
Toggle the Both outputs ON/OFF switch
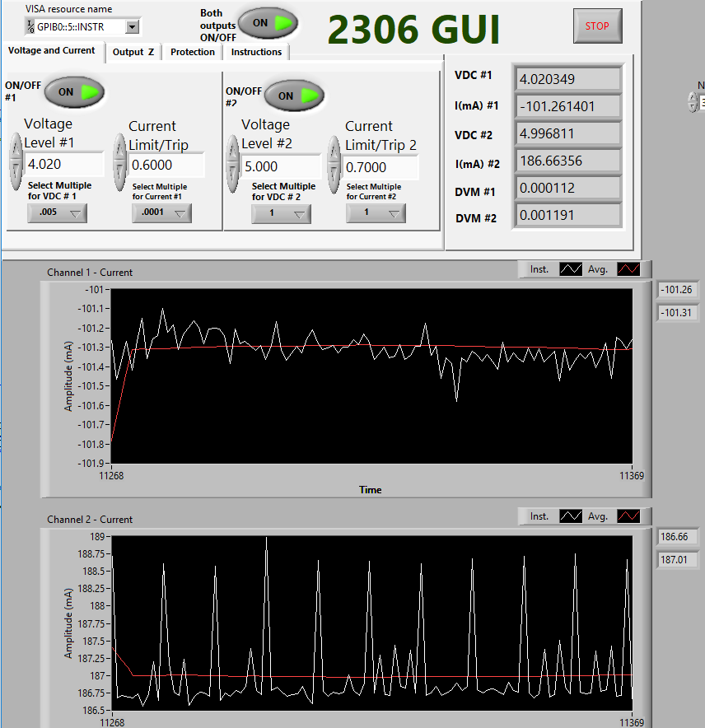pyautogui.click(x=268, y=23)
